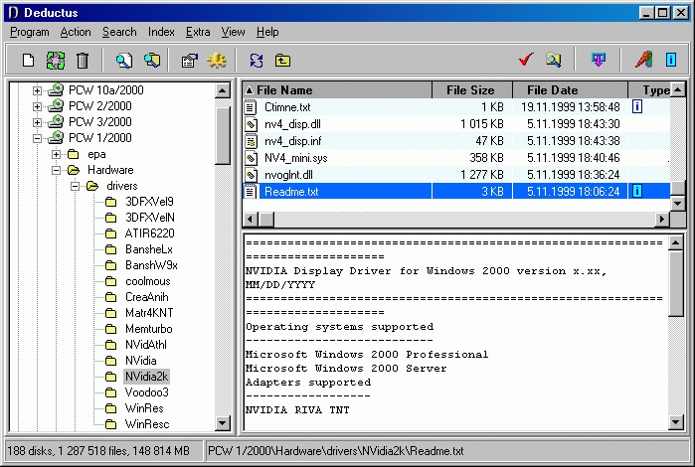Sort by the File Size column header
The image size is (695, 467).
pyautogui.click(x=472, y=90)
